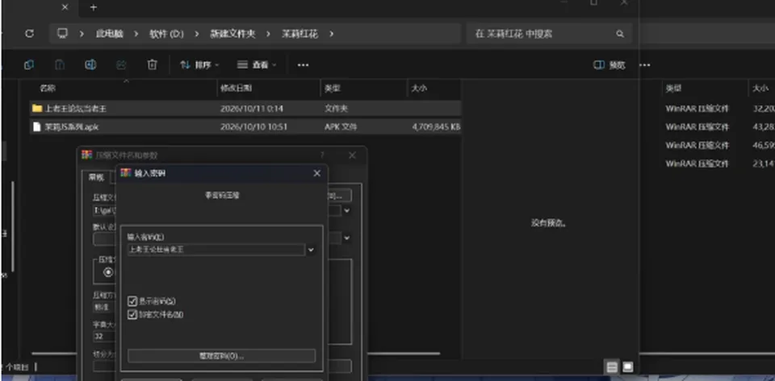Viewport: 775px width, 381px height.
Task: Go to 软件 (D:) in the breadcrumb
Action: 166,34
